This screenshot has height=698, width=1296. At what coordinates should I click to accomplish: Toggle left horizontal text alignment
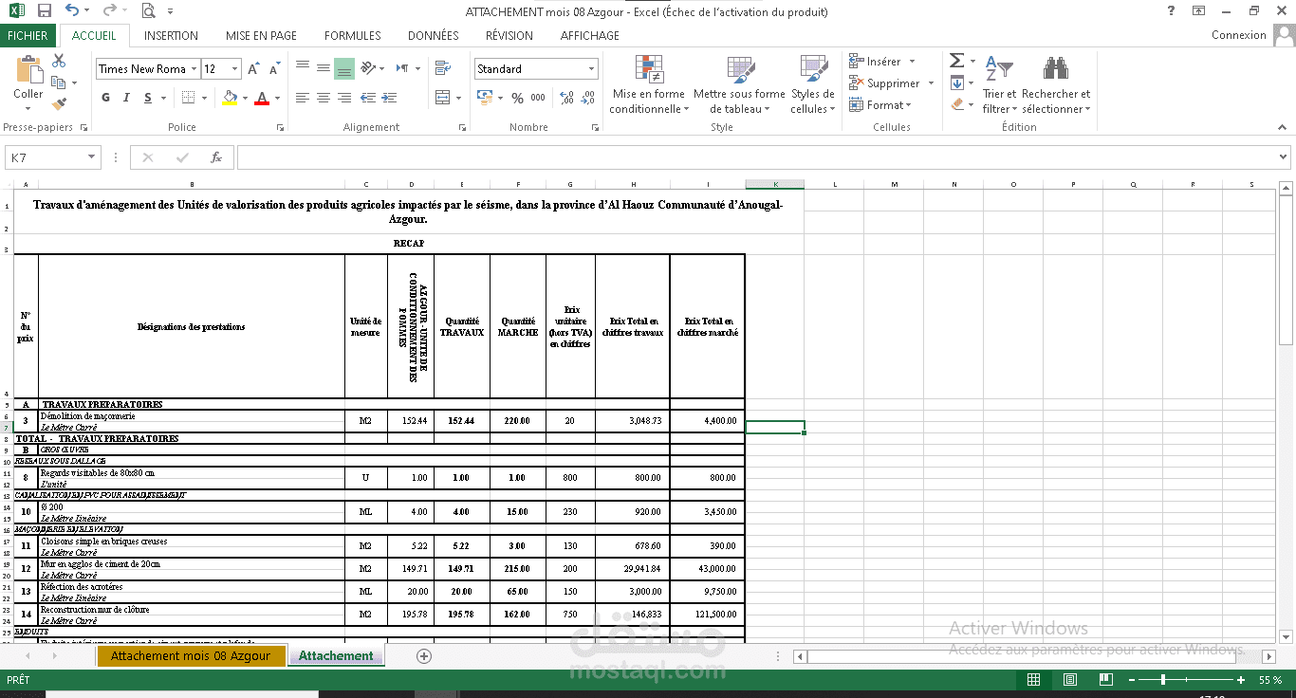point(303,98)
